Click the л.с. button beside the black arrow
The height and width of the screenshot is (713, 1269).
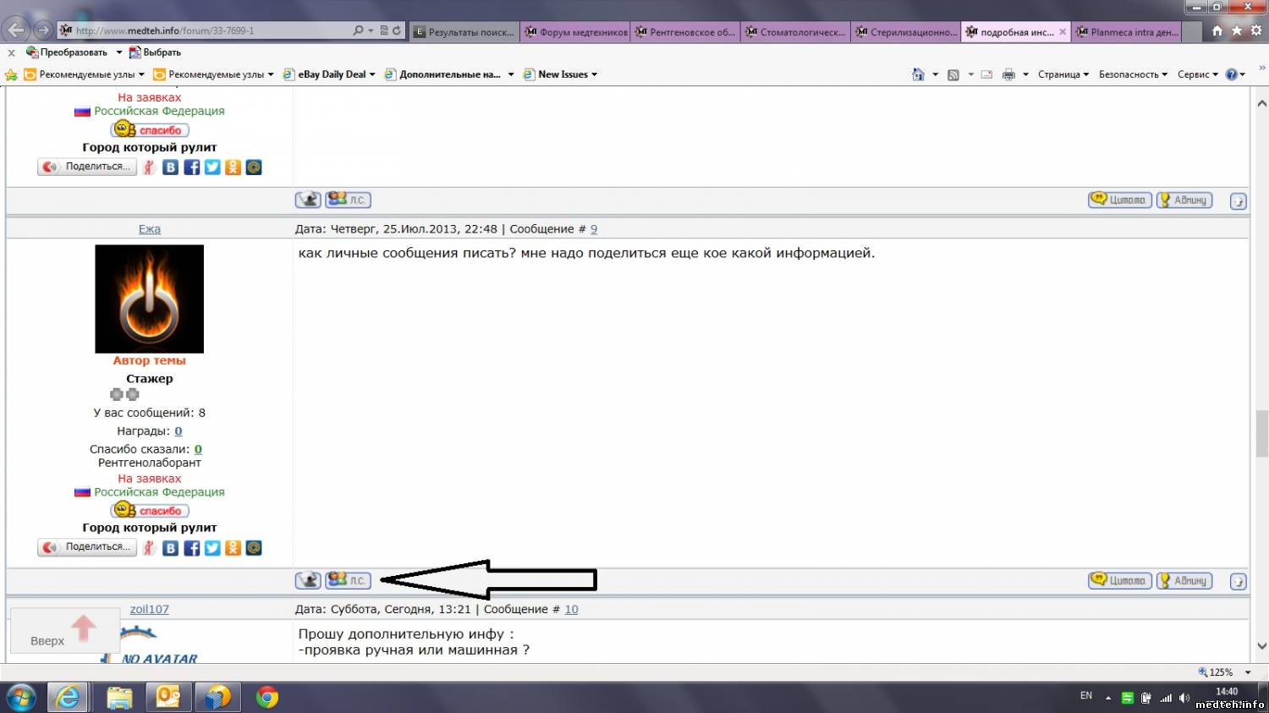point(348,580)
